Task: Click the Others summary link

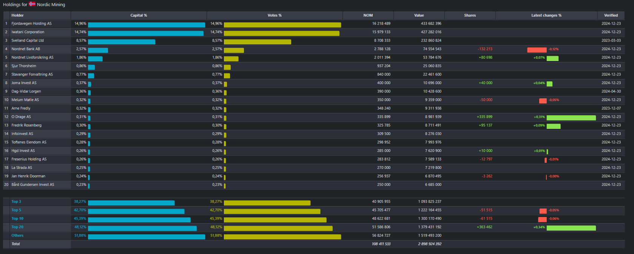Action: pos(17,236)
